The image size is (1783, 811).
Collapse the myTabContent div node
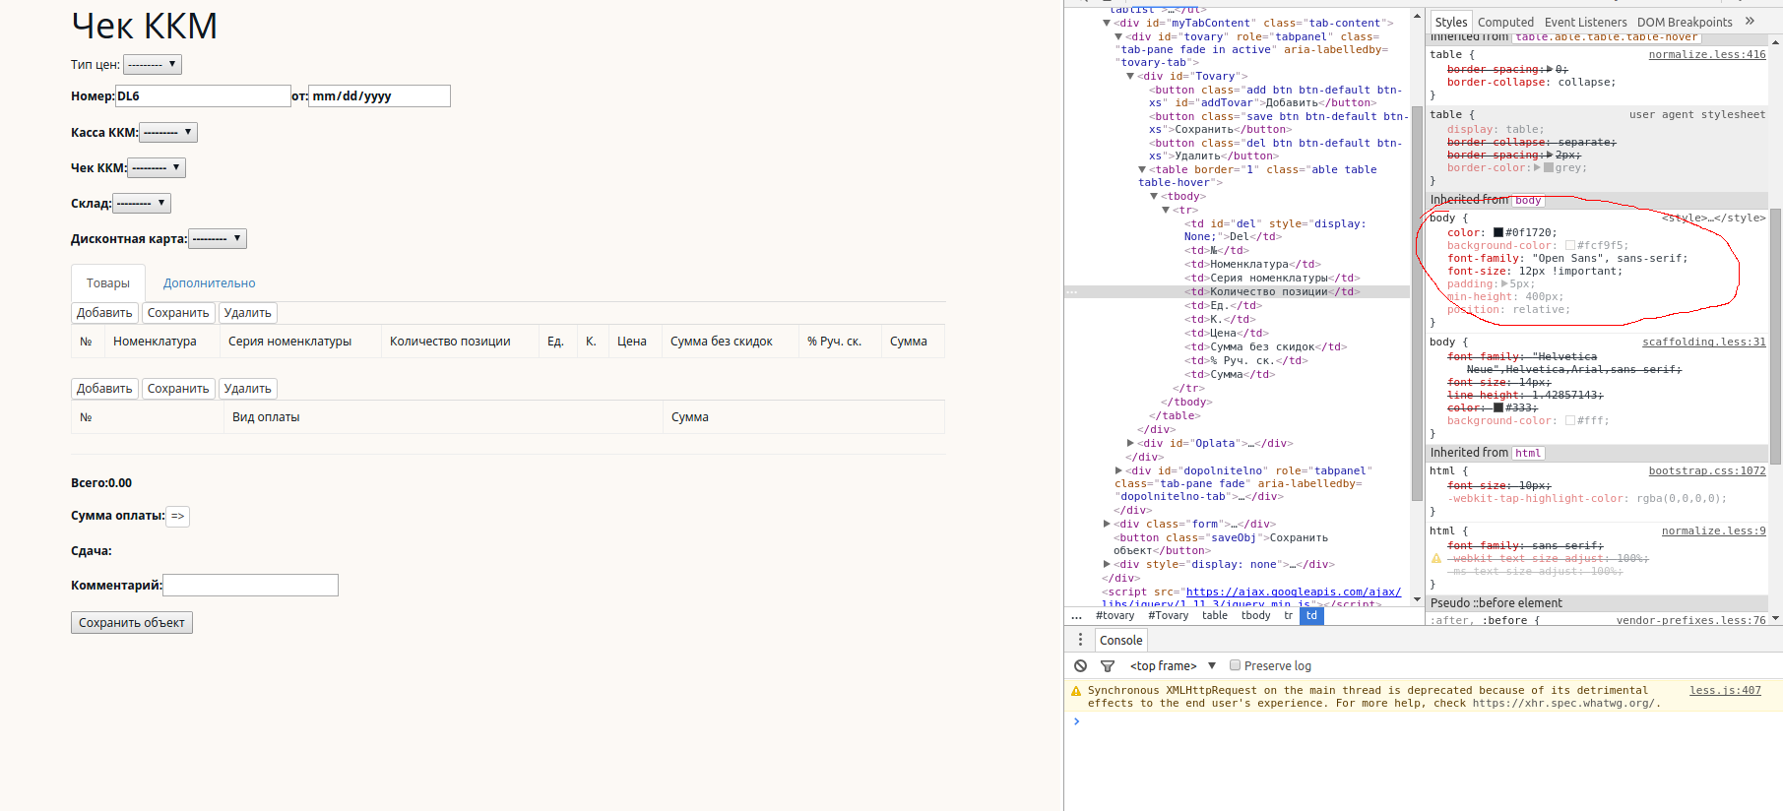1107,23
